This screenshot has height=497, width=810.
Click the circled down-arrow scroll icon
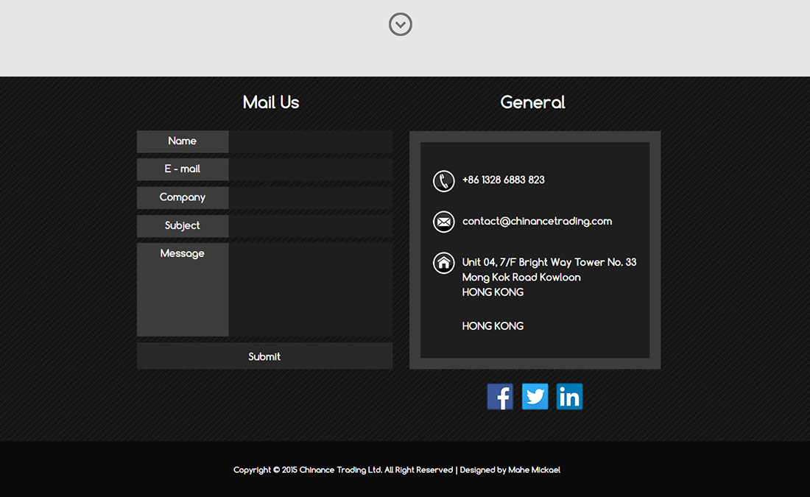click(400, 24)
